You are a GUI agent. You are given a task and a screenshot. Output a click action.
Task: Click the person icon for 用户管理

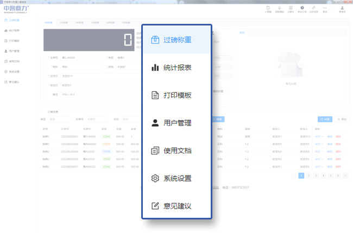point(155,123)
